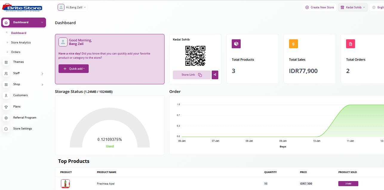
Task: Click the share icon next to Store Link
Action: [215, 75]
